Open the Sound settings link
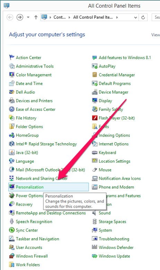 click(x=105, y=213)
